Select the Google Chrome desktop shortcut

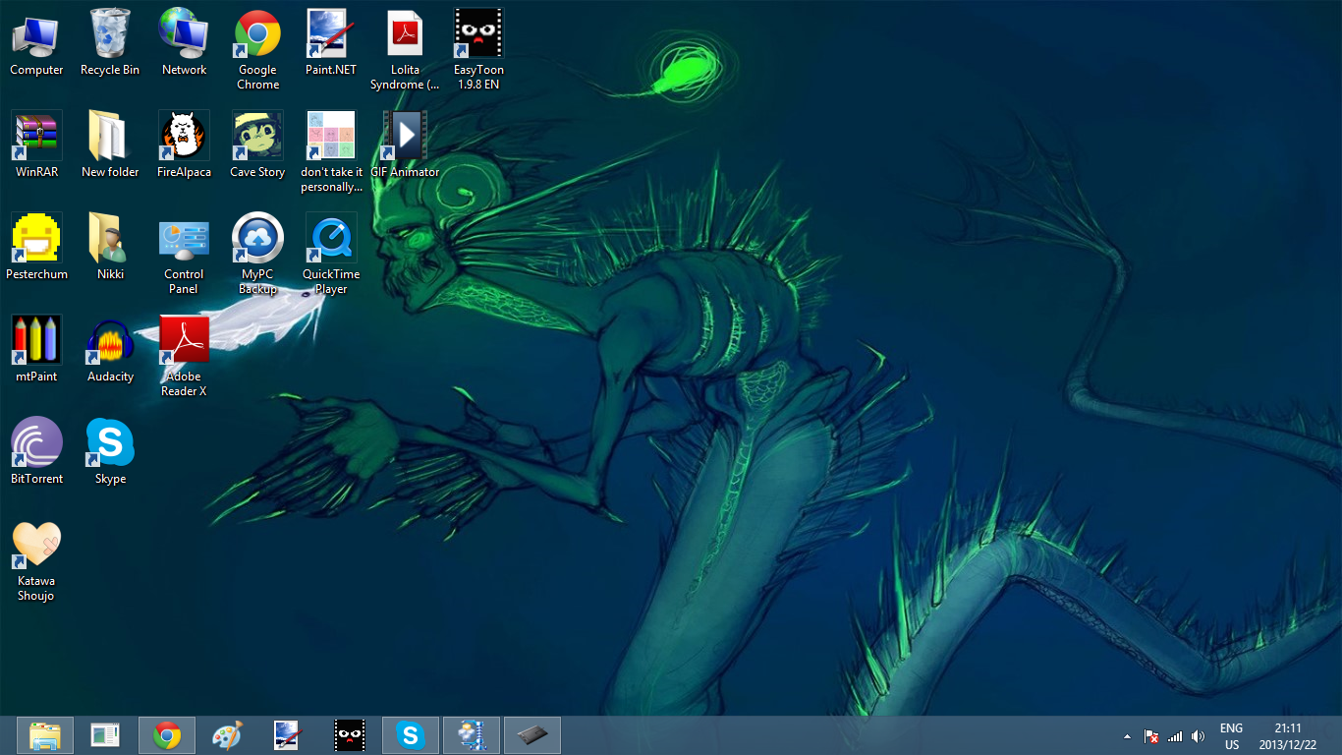point(257,50)
